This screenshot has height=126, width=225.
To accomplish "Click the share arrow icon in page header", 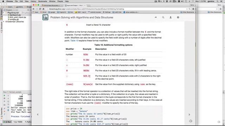I will click(156, 17).
